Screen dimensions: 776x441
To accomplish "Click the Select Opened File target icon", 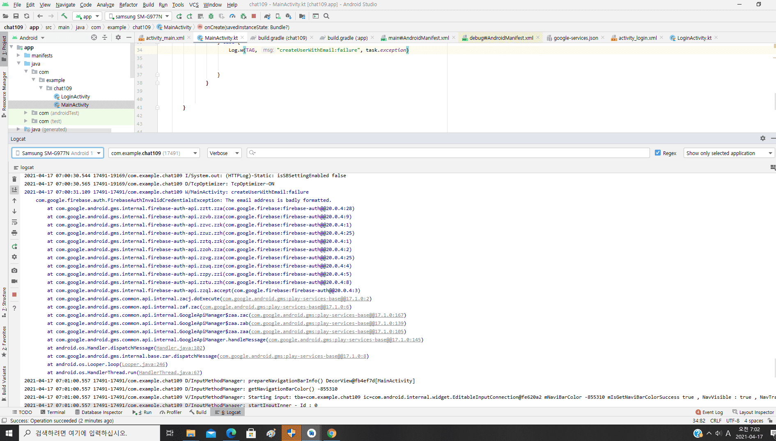I will [94, 37].
